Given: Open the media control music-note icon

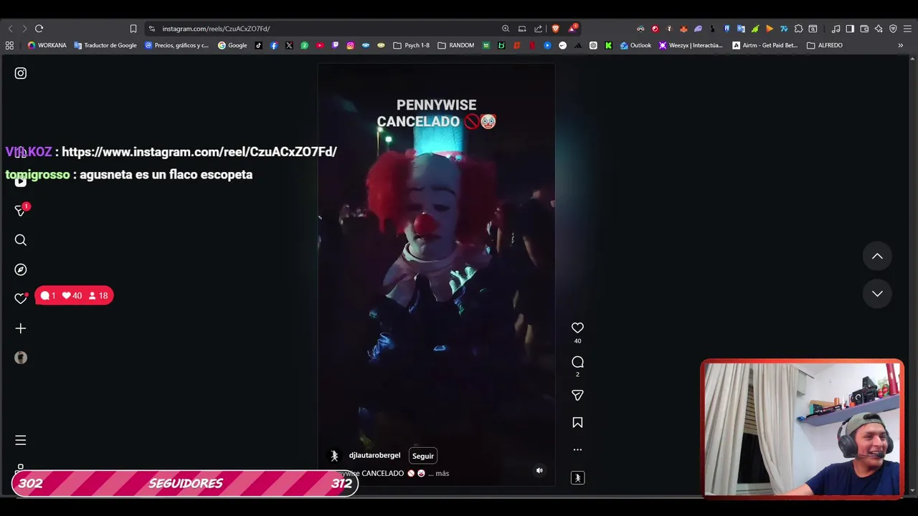Looking at the screenshot, I should 836,29.
